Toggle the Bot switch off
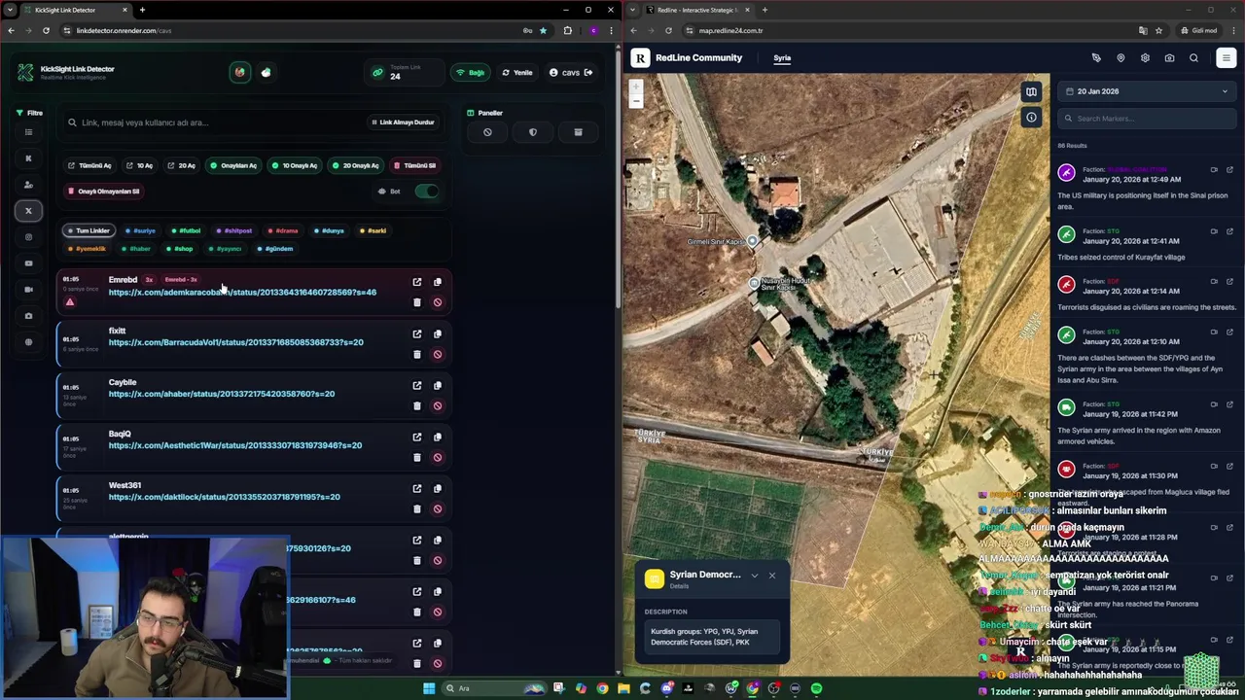This screenshot has height=700, width=1245. coord(426,192)
